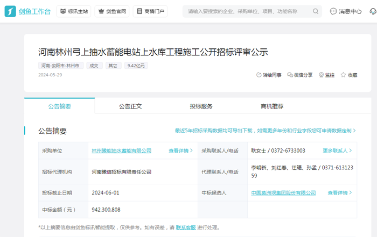Open 中国葛洲坝集团股份有限公司 winner link

click(x=284, y=192)
